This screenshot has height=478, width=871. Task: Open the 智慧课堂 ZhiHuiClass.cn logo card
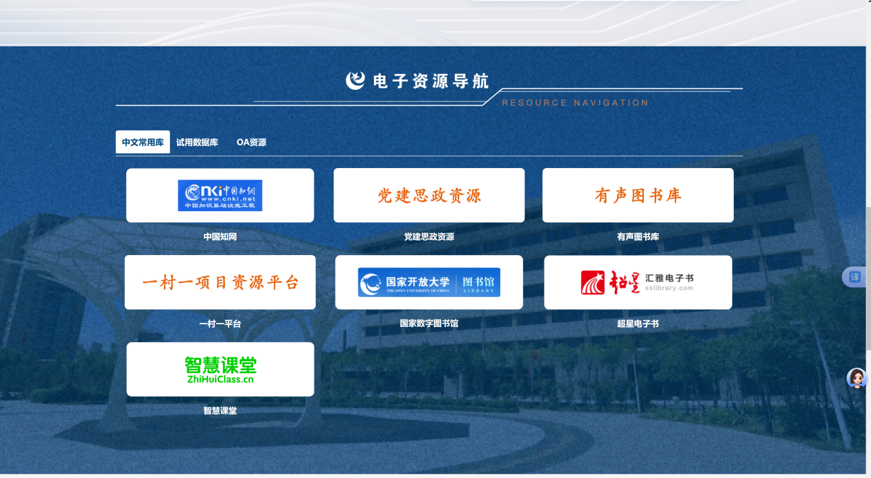coord(220,370)
